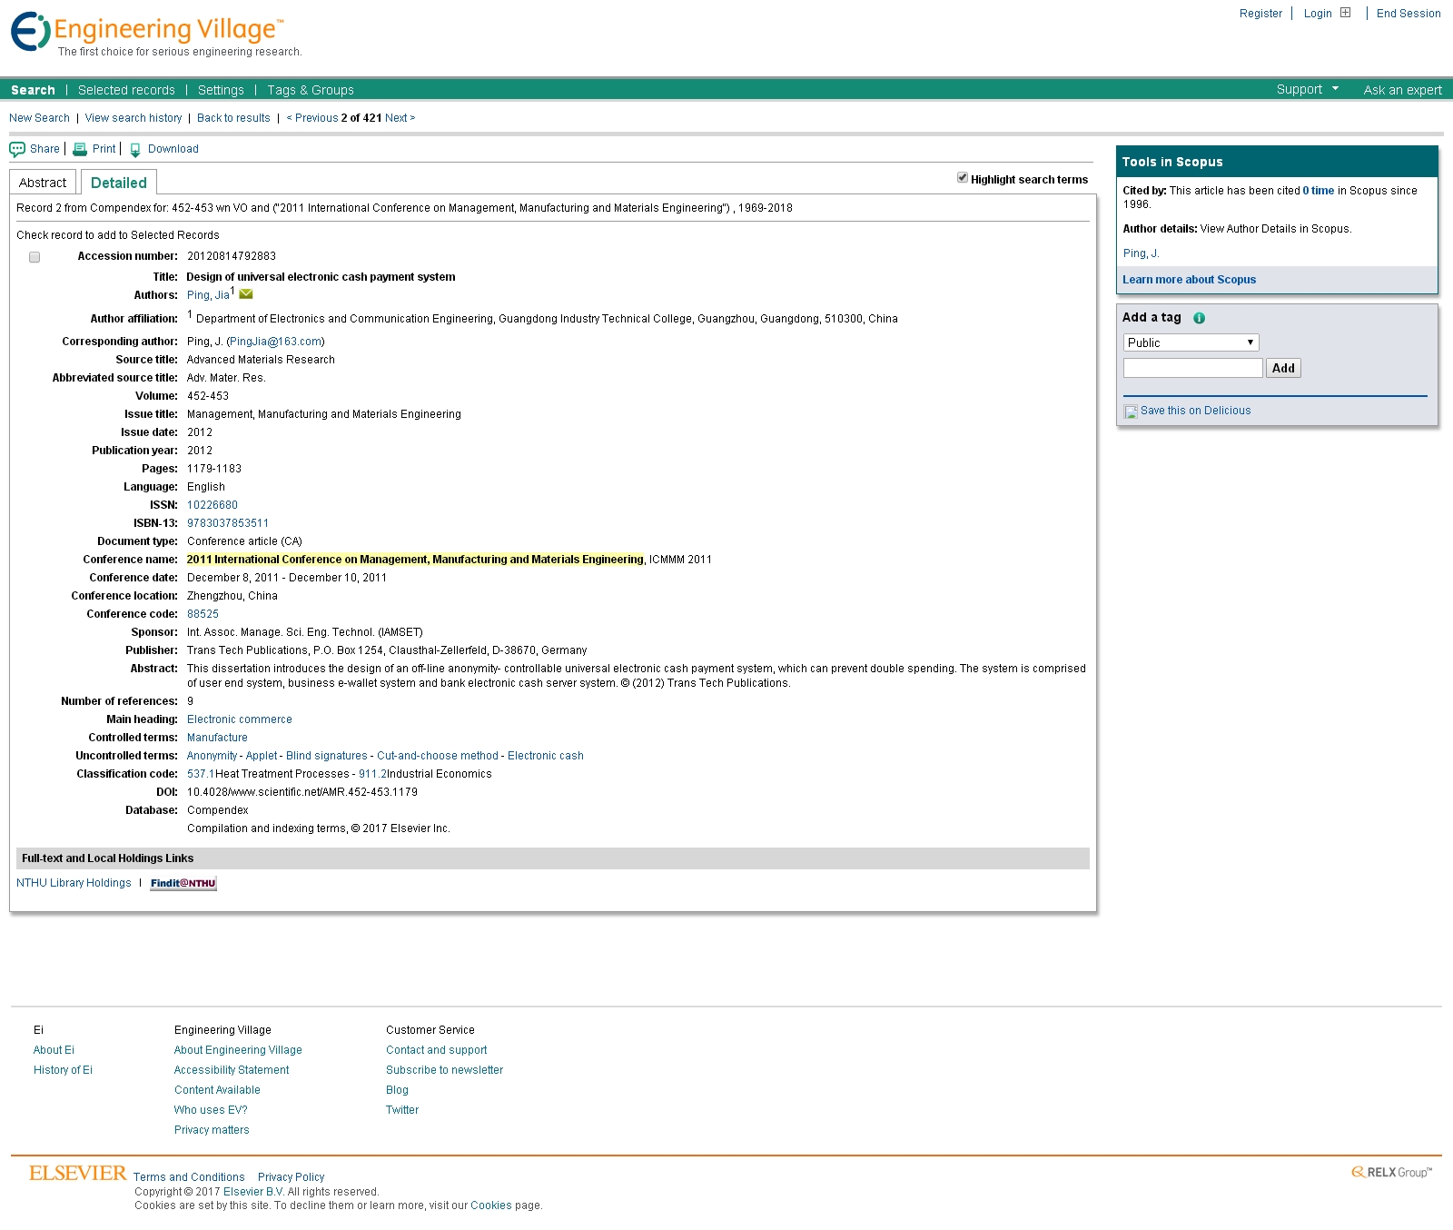Open Accessibility Statement link
Viewport: 1453px width, 1230px height.
(232, 1070)
